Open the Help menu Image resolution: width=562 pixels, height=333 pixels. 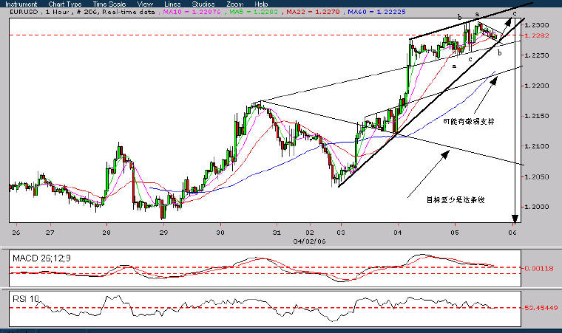261,4
